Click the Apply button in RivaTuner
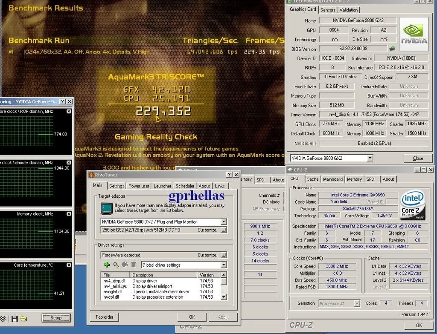437x334 pixels. pos(223,317)
